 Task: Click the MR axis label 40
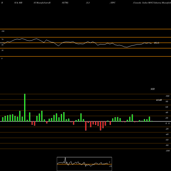click(167, 113)
